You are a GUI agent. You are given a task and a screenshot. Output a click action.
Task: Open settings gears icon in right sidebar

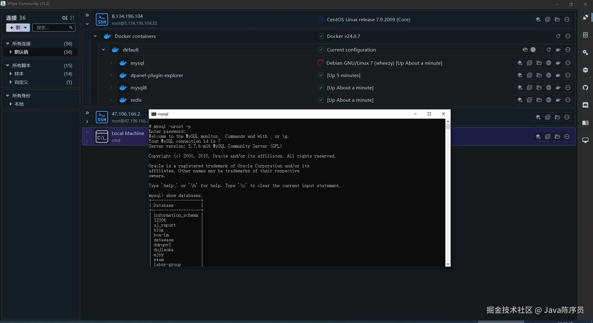point(585,52)
